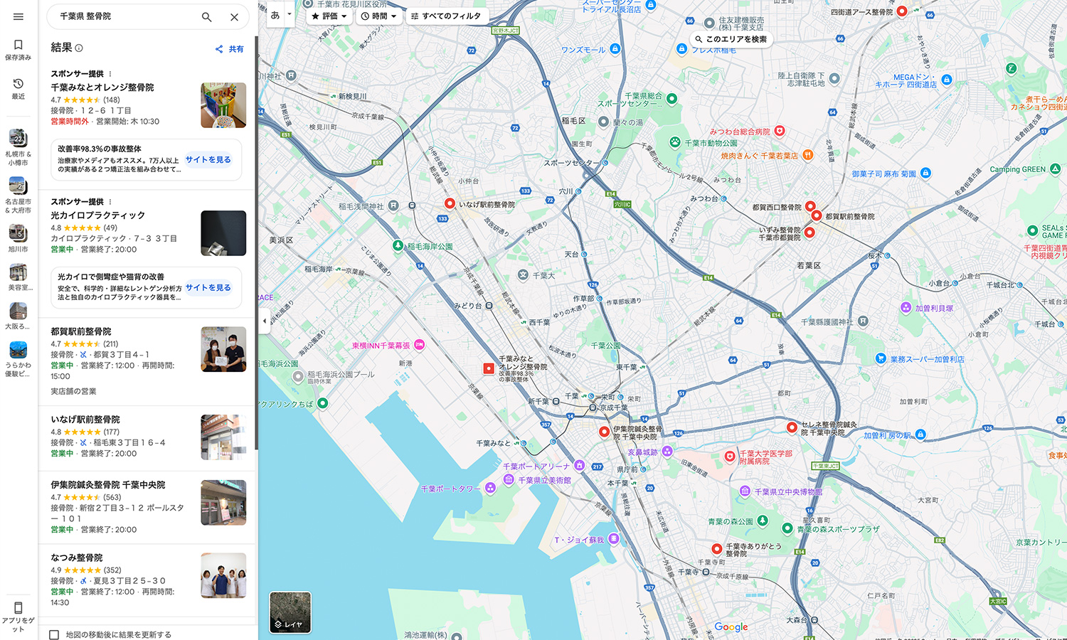Click 稲毛海岸公園 green park marker
Viewport: 1067px width, 640px height.
tap(398, 245)
